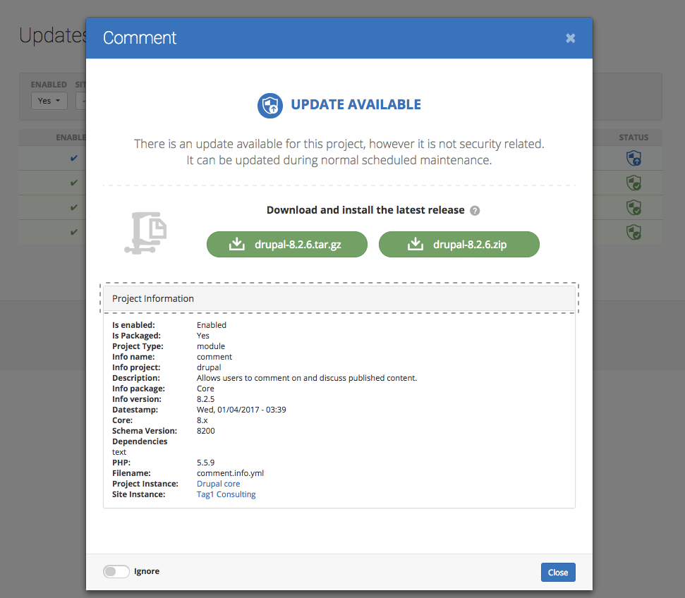This screenshot has width=685, height=598.
Task: Close the Comment dialog with X icon
Action: tap(570, 38)
